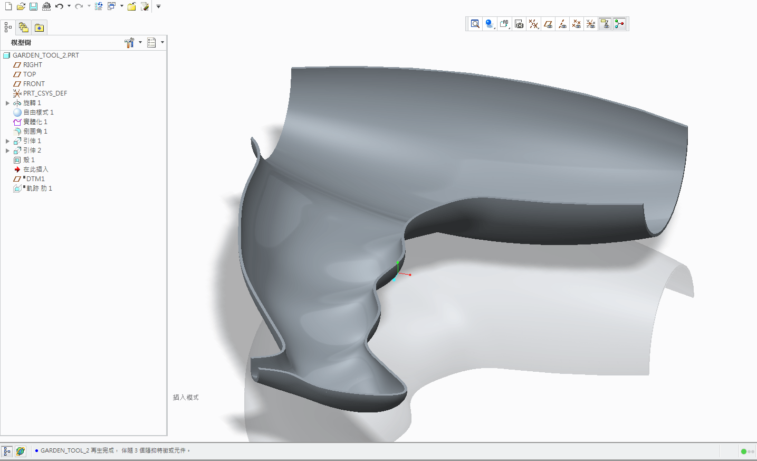Select the DTM1 datum plane item
The width and height of the screenshot is (757, 461).
[x=35, y=179]
